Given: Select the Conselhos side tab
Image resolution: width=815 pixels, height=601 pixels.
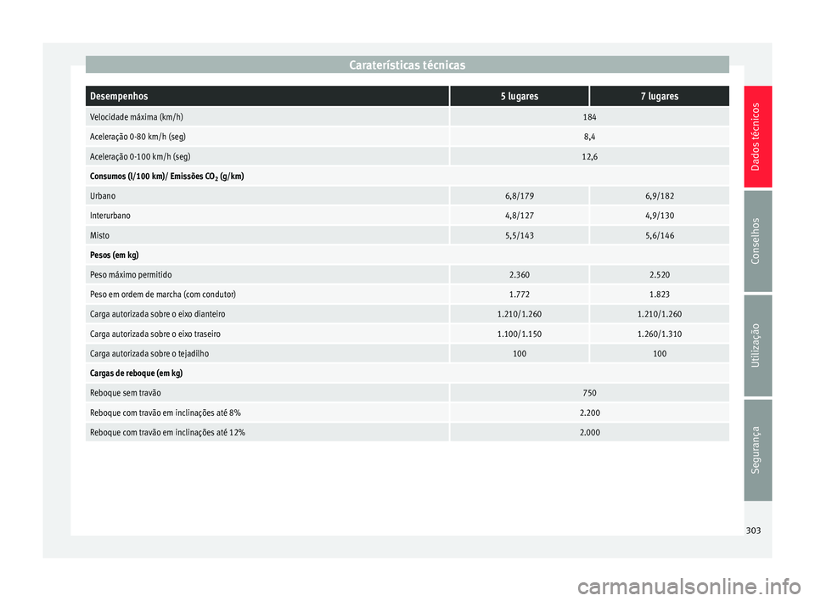Looking at the screenshot, I should pyautogui.click(x=757, y=241).
